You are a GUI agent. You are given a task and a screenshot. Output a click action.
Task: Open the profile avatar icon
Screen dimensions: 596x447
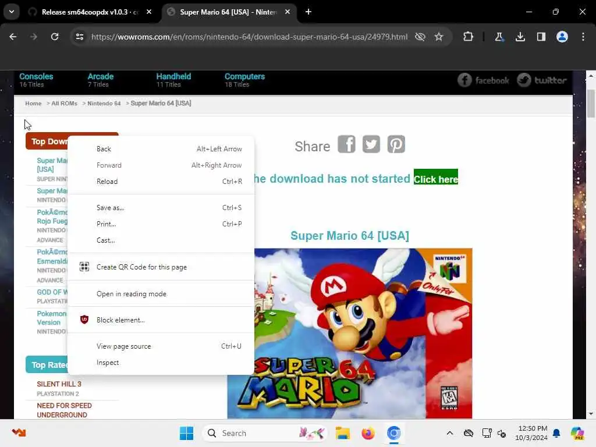[x=562, y=37]
